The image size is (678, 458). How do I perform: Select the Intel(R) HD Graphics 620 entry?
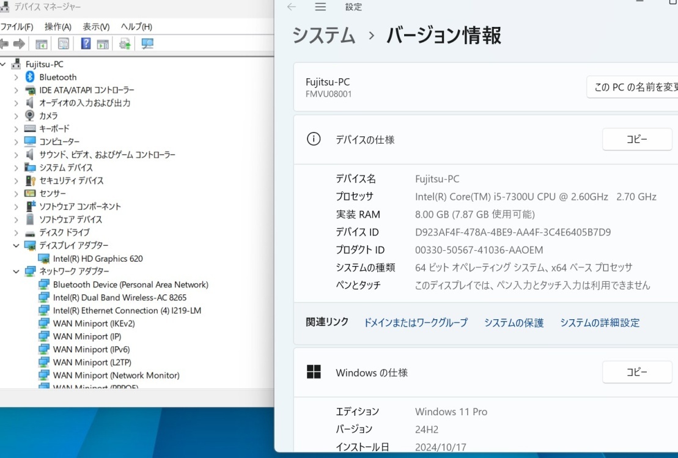click(x=98, y=259)
